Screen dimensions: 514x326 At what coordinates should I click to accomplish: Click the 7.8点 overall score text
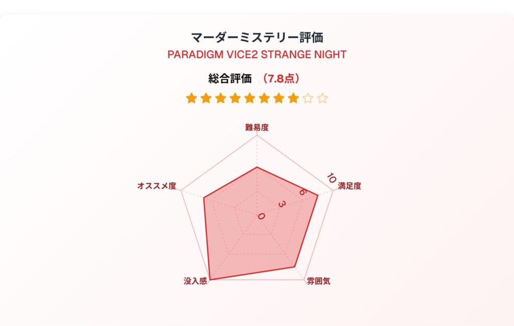pos(281,79)
